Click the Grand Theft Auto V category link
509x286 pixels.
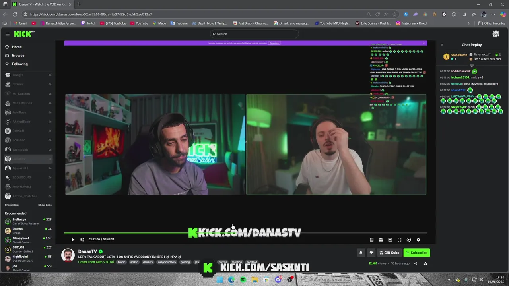[x=96, y=262]
